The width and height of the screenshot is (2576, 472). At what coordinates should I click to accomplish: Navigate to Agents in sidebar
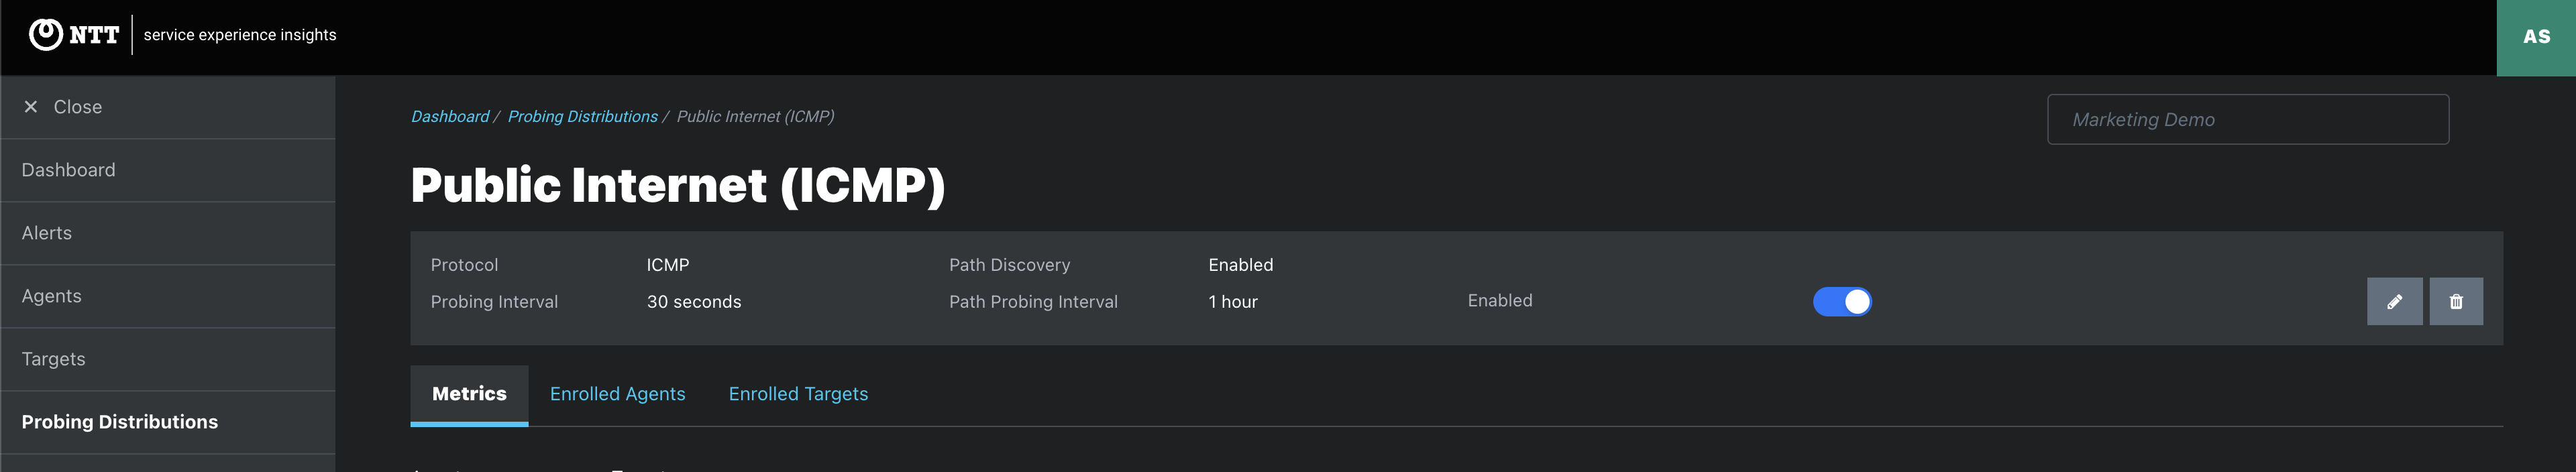pos(52,296)
